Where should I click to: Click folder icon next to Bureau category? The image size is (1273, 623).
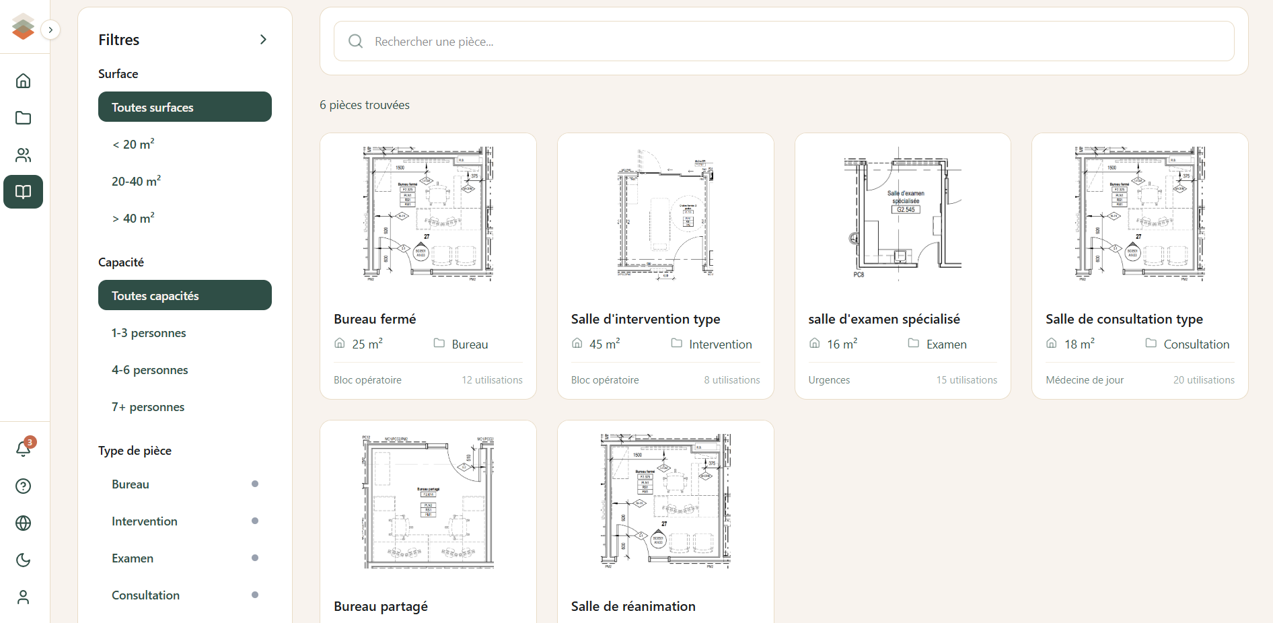[439, 343]
